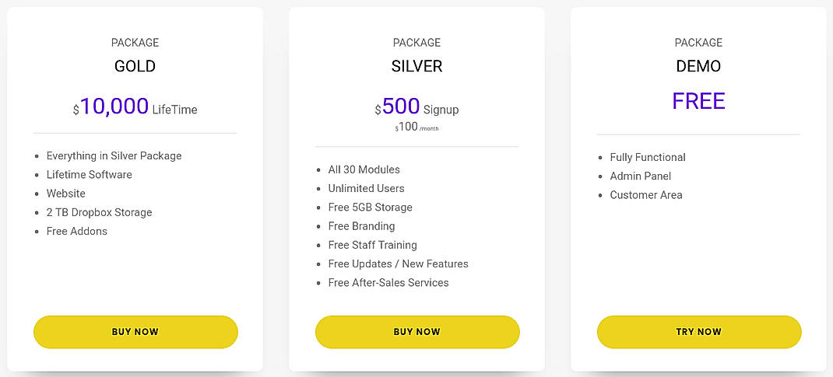Select the SILVER package heading

pos(417,66)
